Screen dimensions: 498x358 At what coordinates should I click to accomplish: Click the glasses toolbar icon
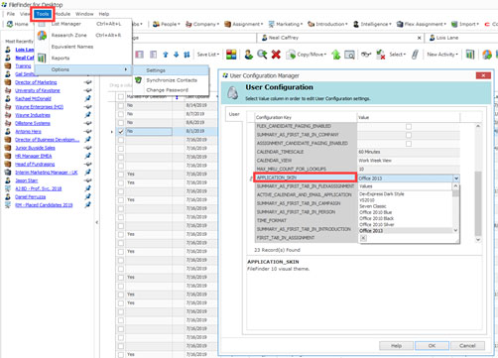click(x=366, y=55)
